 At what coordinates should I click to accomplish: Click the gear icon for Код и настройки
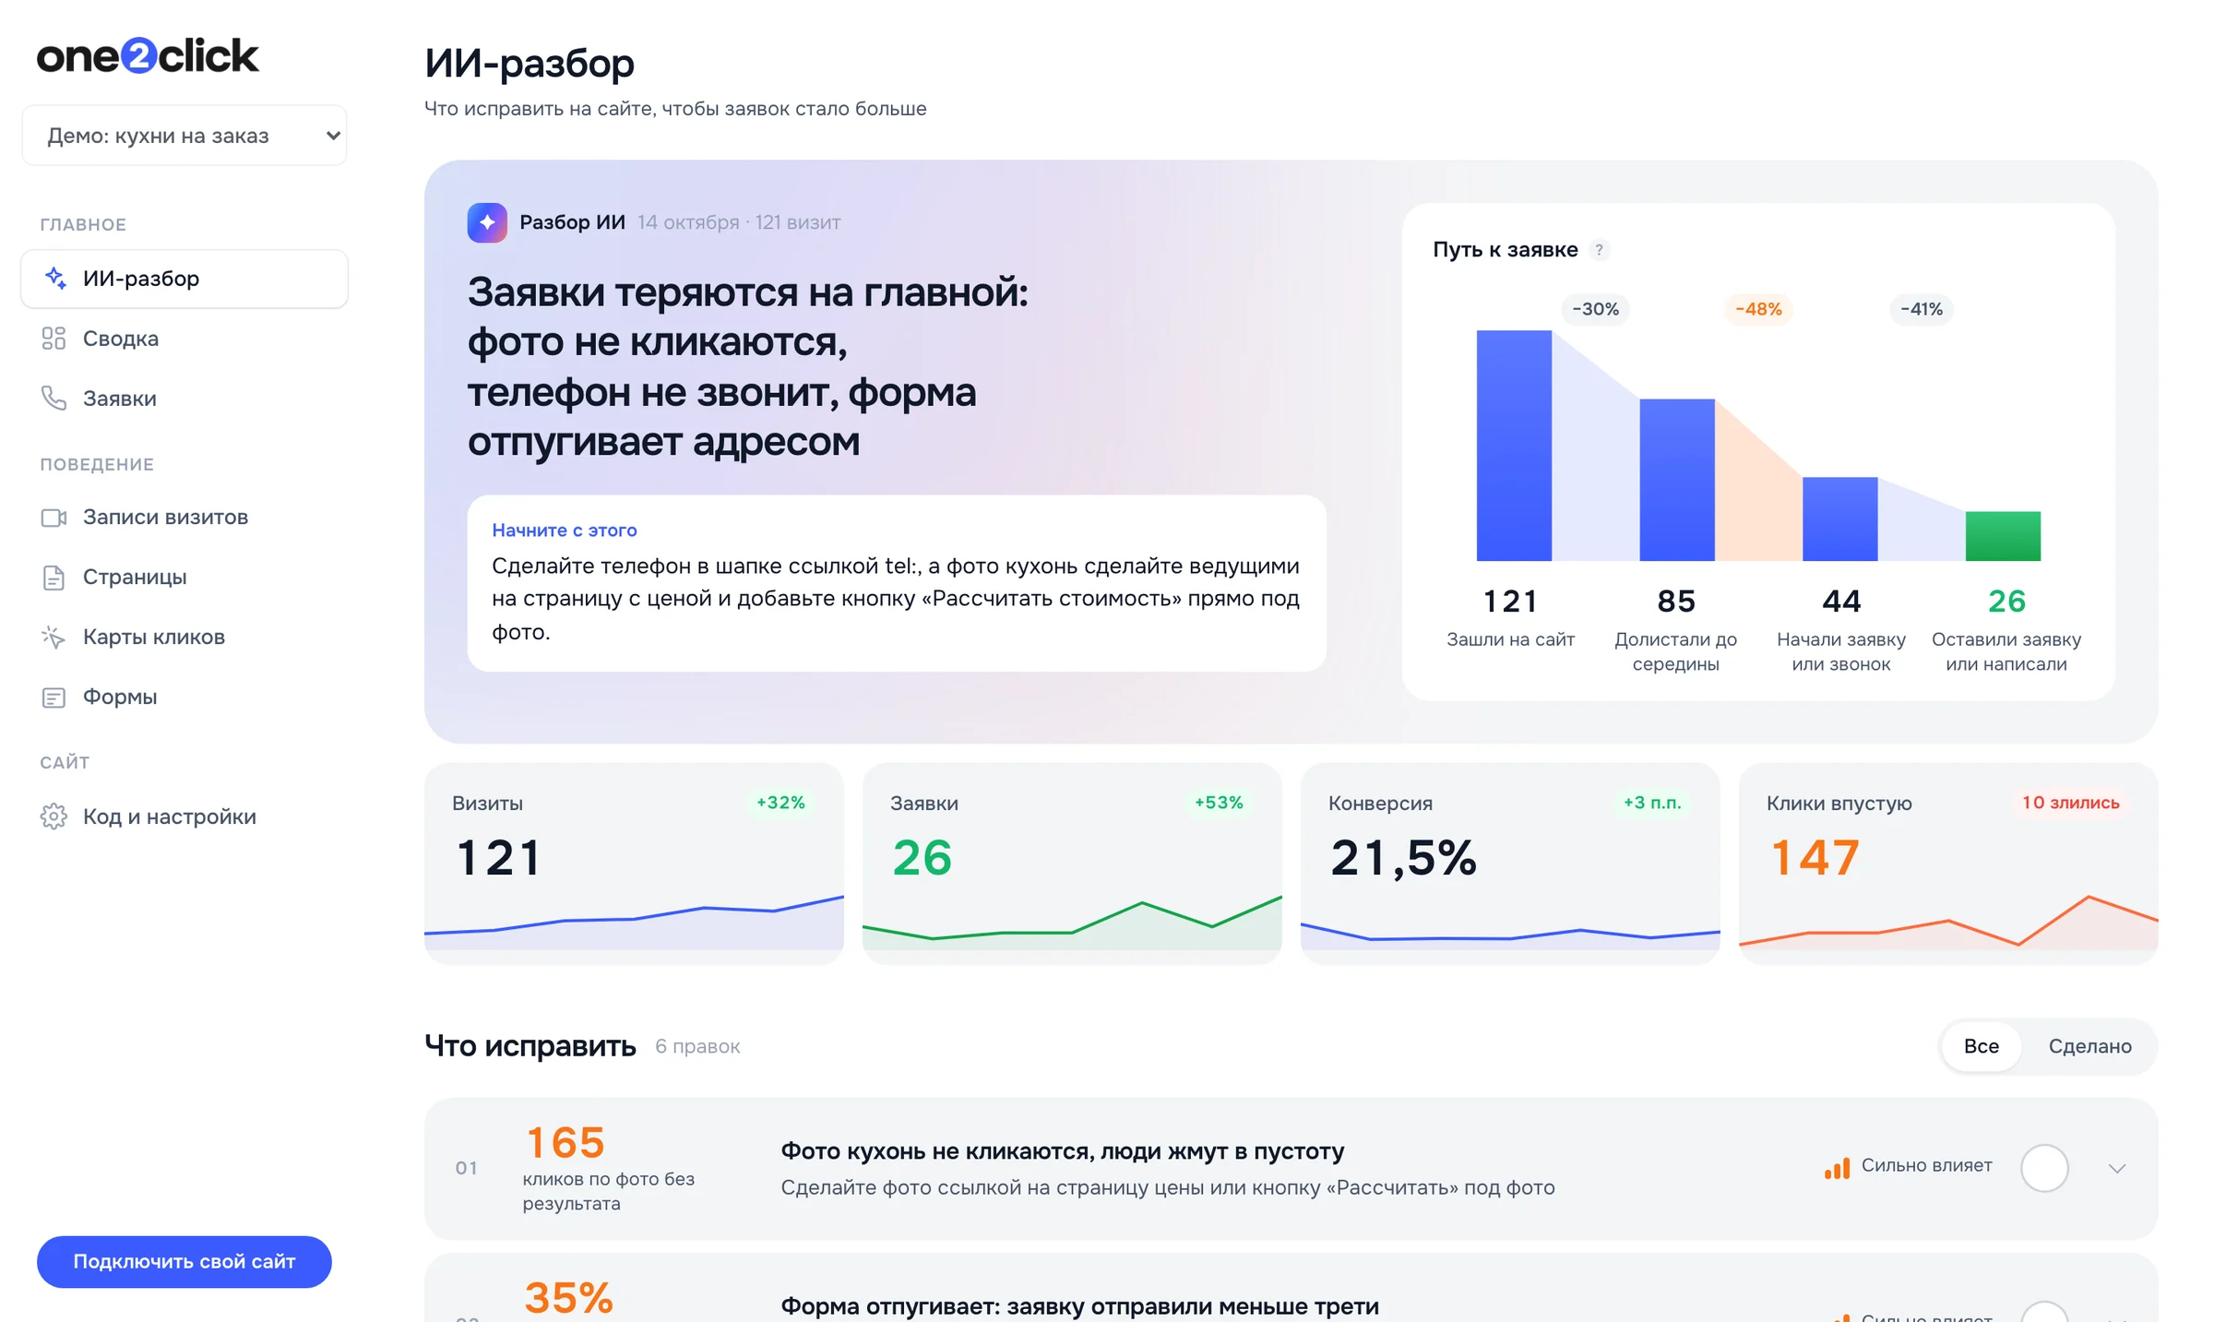pos(54,816)
